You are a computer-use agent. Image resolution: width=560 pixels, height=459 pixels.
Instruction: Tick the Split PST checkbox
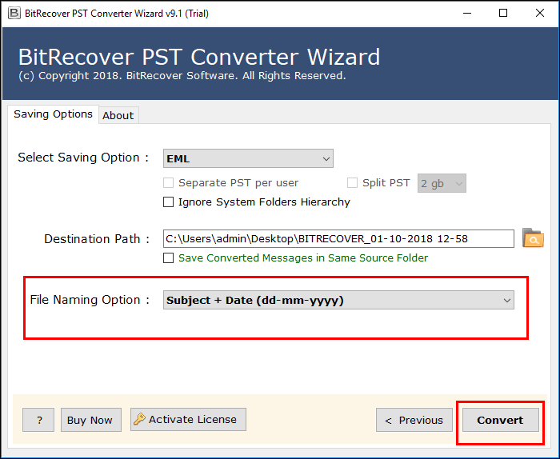(353, 183)
